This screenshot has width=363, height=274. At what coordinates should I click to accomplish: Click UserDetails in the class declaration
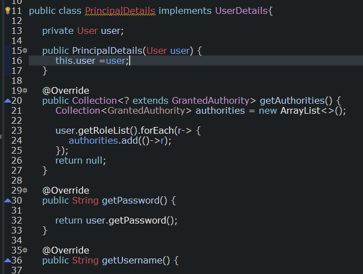click(x=241, y=11)
